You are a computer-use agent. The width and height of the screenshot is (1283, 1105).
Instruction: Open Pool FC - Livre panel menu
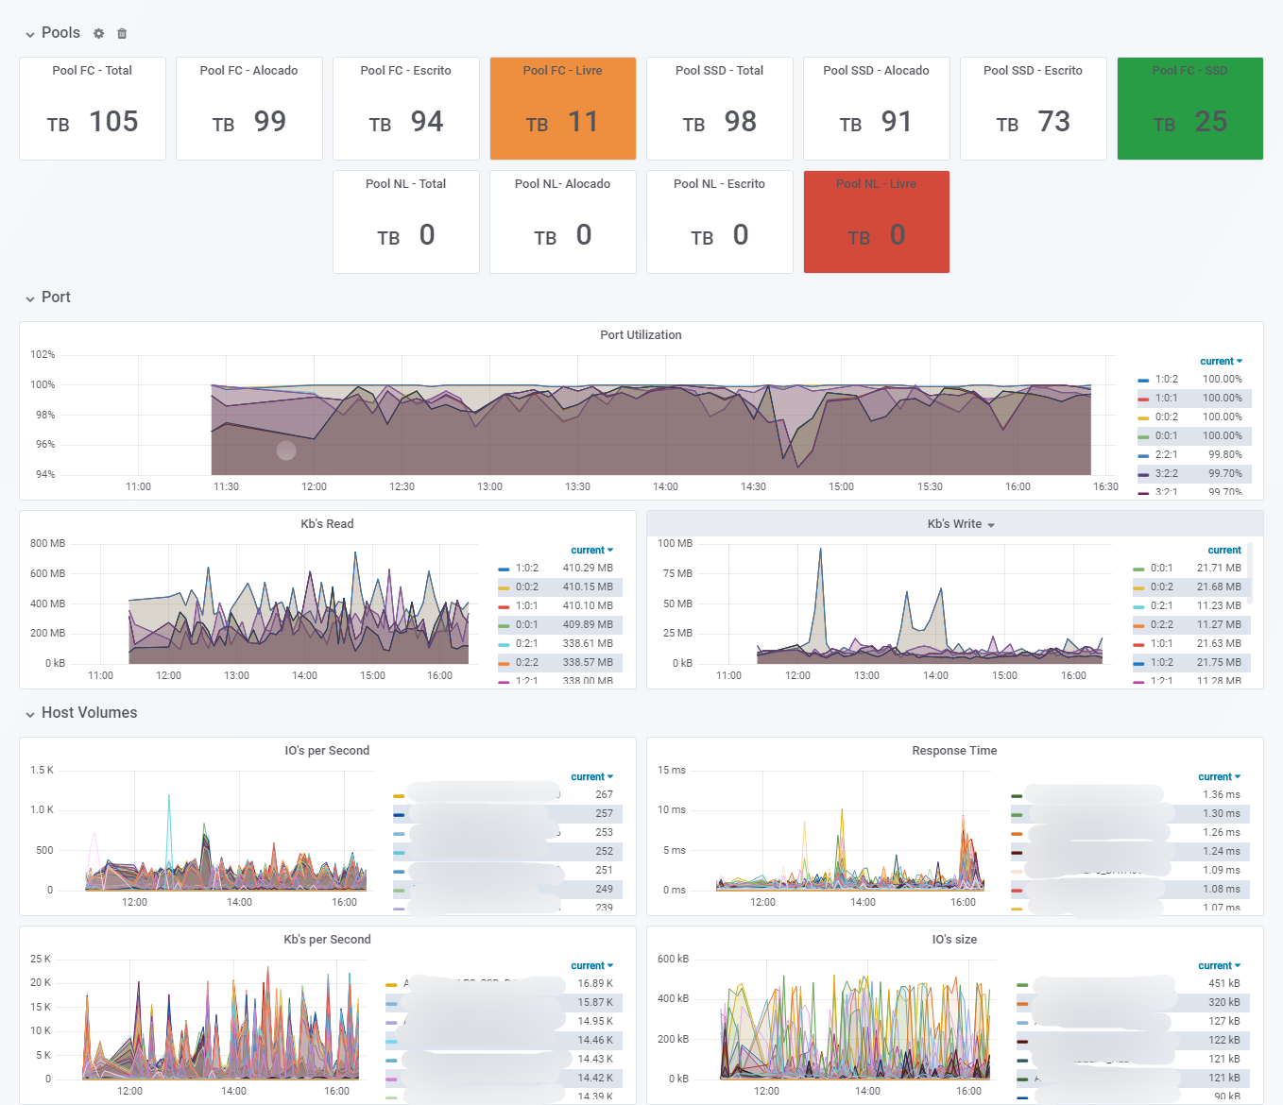562,71
